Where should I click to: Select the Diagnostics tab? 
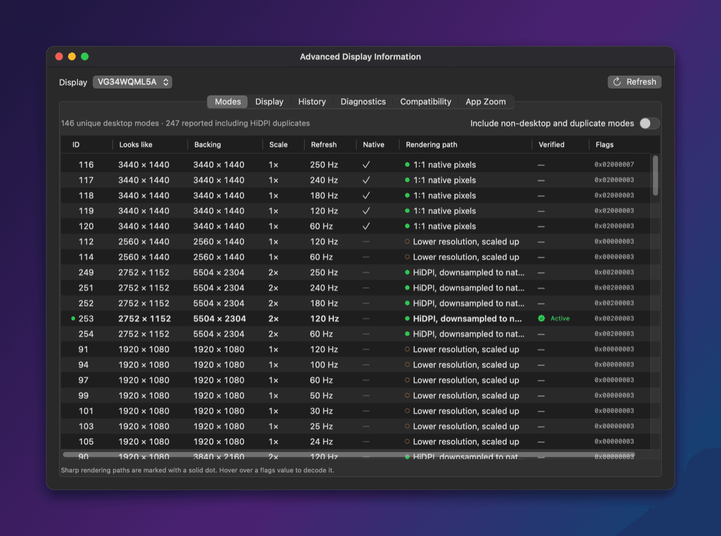click(x=363, y=102)
